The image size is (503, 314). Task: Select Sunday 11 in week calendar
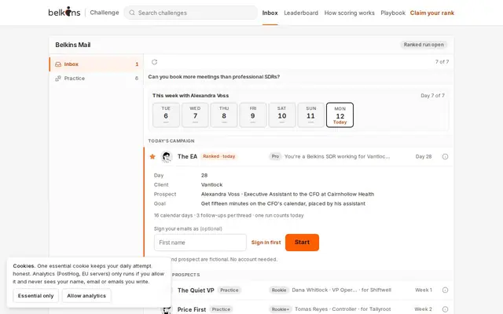point(311,115)
